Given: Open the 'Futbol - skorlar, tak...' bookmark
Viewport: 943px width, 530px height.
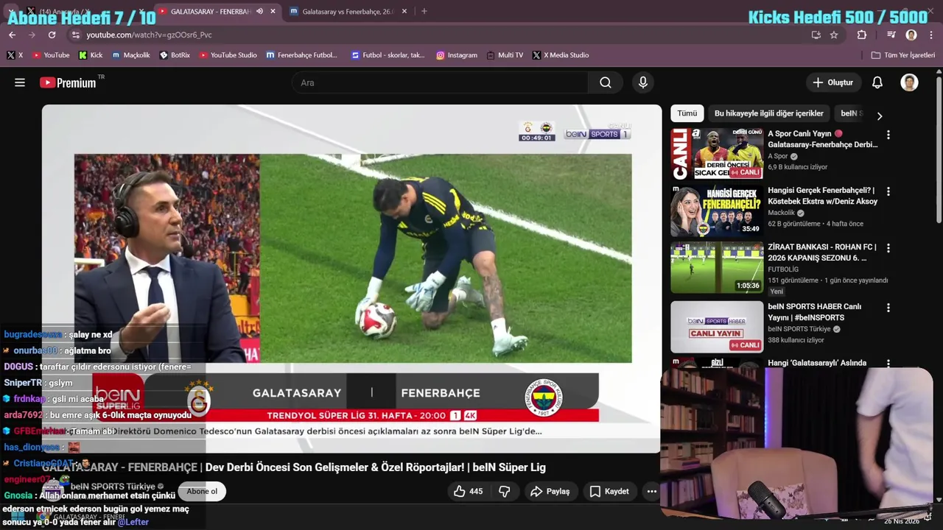Looking at the screenshot, I should (388, 55).
